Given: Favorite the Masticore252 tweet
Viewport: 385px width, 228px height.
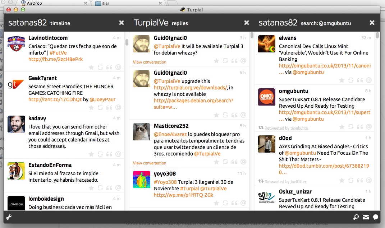Looking at the screenshot, I should coord(216,162).
